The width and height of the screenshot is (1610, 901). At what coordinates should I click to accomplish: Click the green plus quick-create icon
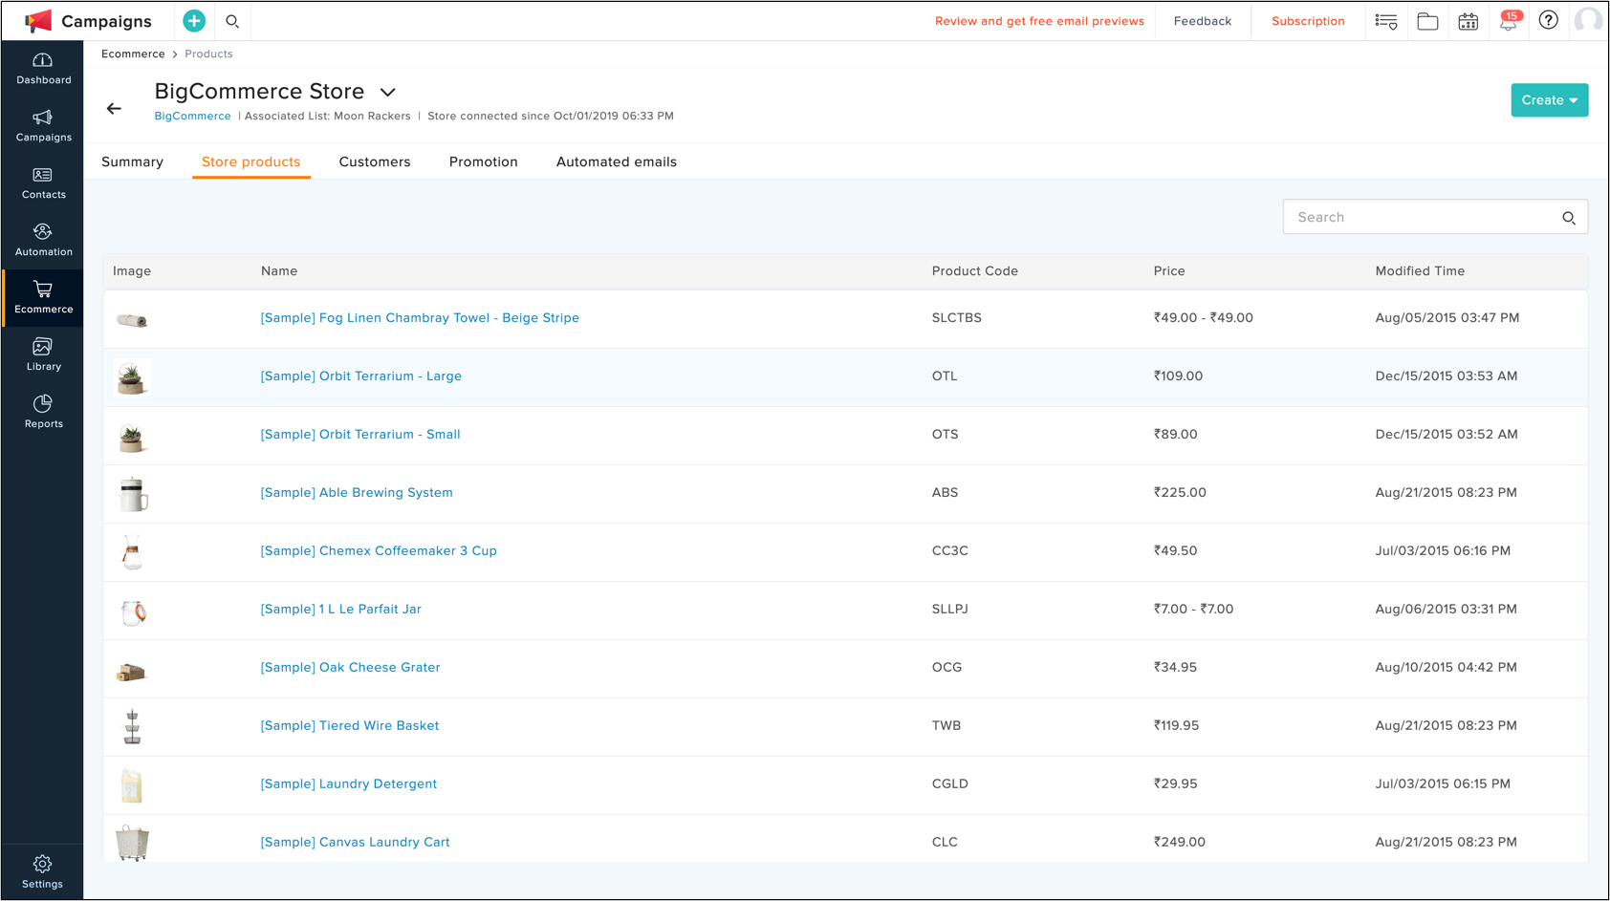(194, 21)
